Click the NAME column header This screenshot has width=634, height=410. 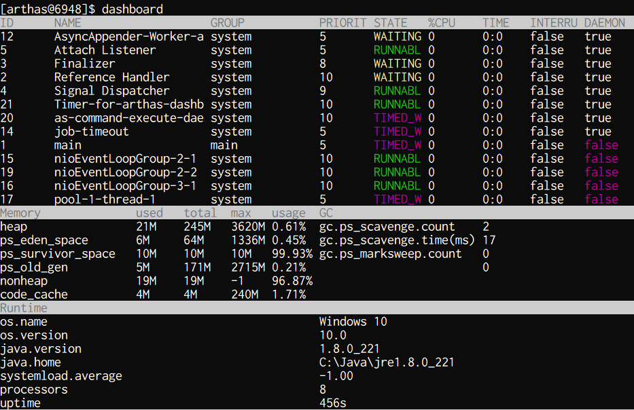(67, 22)
